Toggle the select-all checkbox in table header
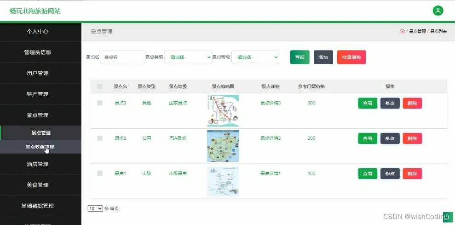Image resolution: width=455 pixels, height=225 pixels. (x=100, y=86)
